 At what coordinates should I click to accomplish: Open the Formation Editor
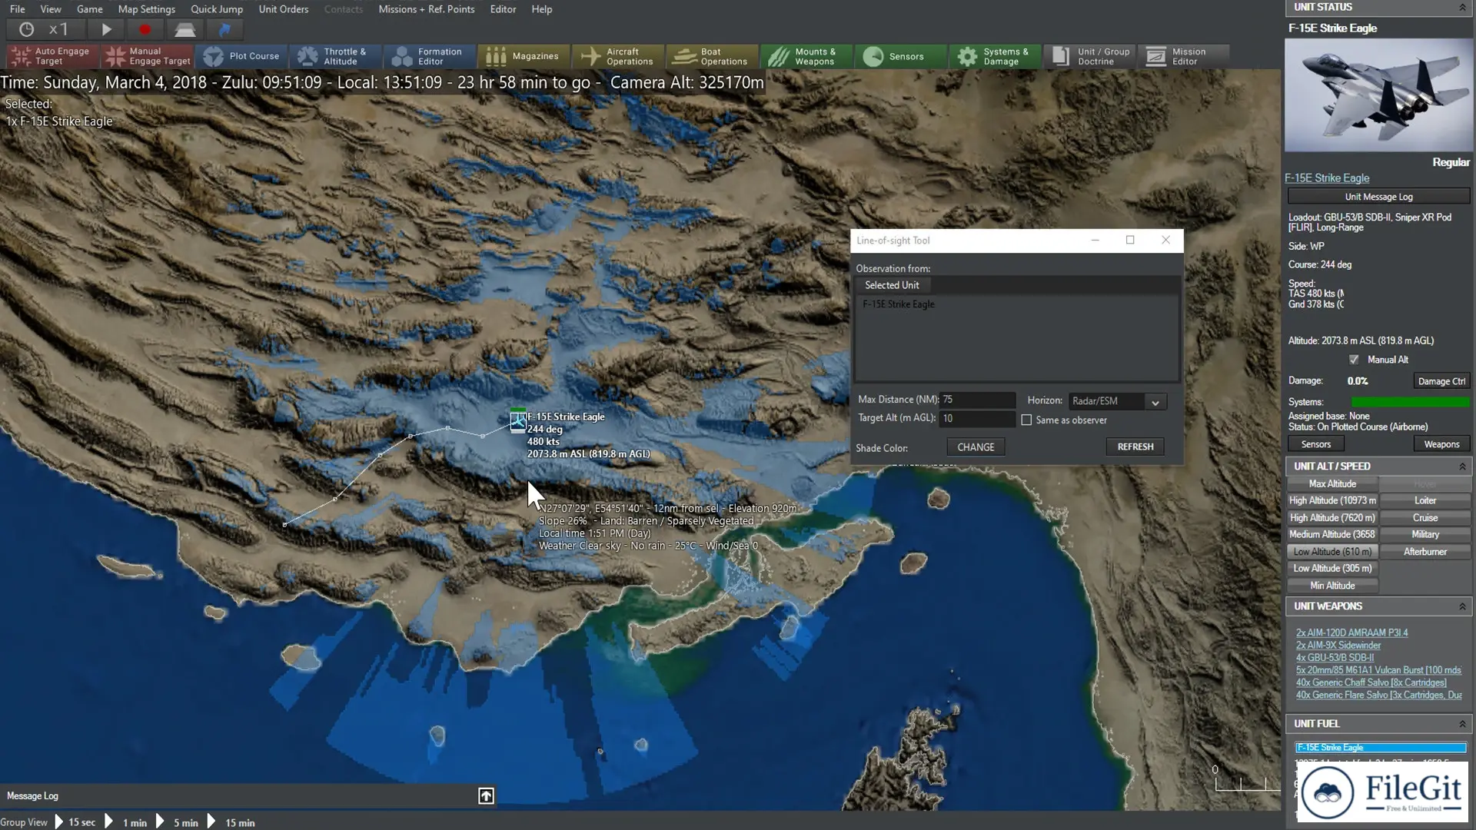430,56
